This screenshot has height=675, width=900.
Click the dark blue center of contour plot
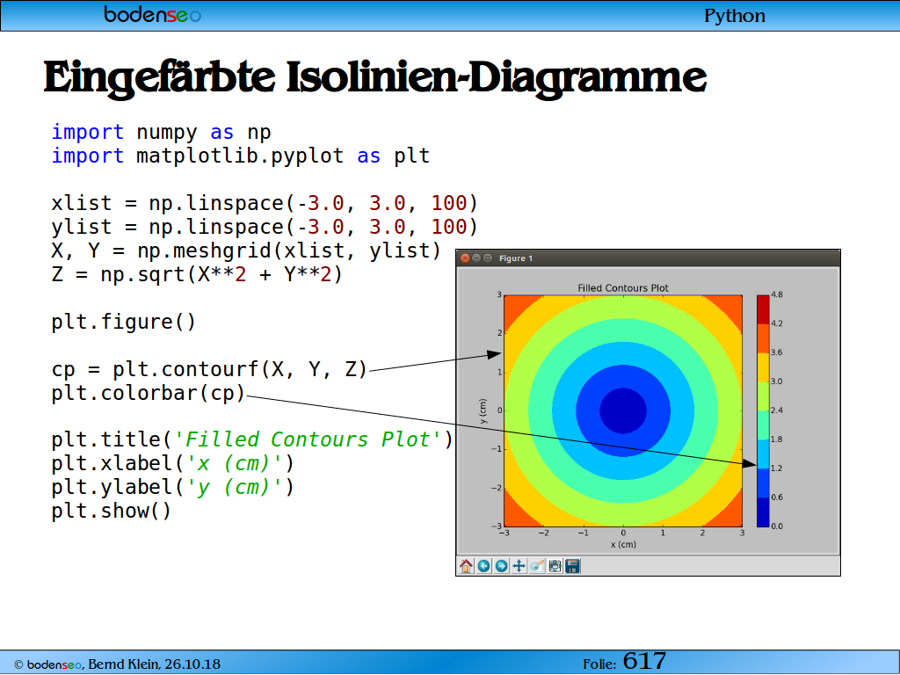tap(623, 410)
